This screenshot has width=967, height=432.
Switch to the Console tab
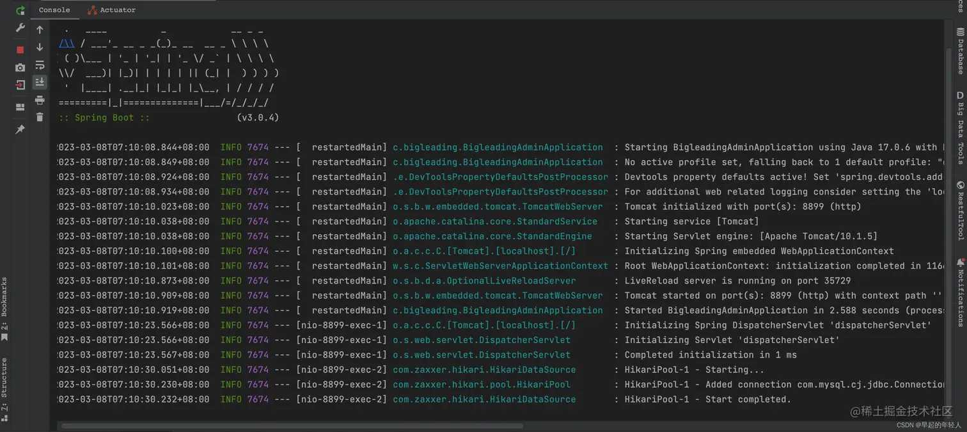coord(54,10)
